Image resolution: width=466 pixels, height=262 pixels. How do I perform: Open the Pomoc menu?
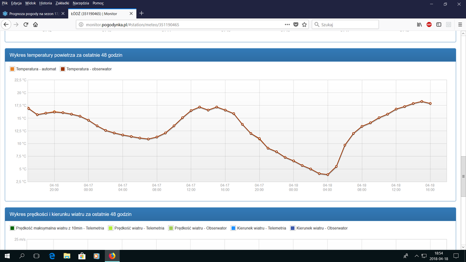click(x=98, y=3)
